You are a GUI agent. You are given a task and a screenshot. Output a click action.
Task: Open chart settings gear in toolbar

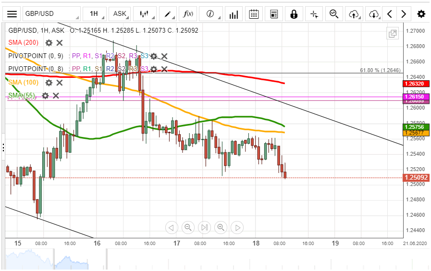click(421, 14)
